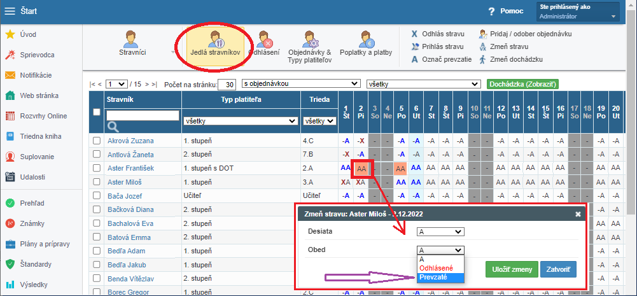Image resolution: width=637 pixels, height=296 pixels.
Task: Click the Stravník name search field
Action: [x=143, y=115]
